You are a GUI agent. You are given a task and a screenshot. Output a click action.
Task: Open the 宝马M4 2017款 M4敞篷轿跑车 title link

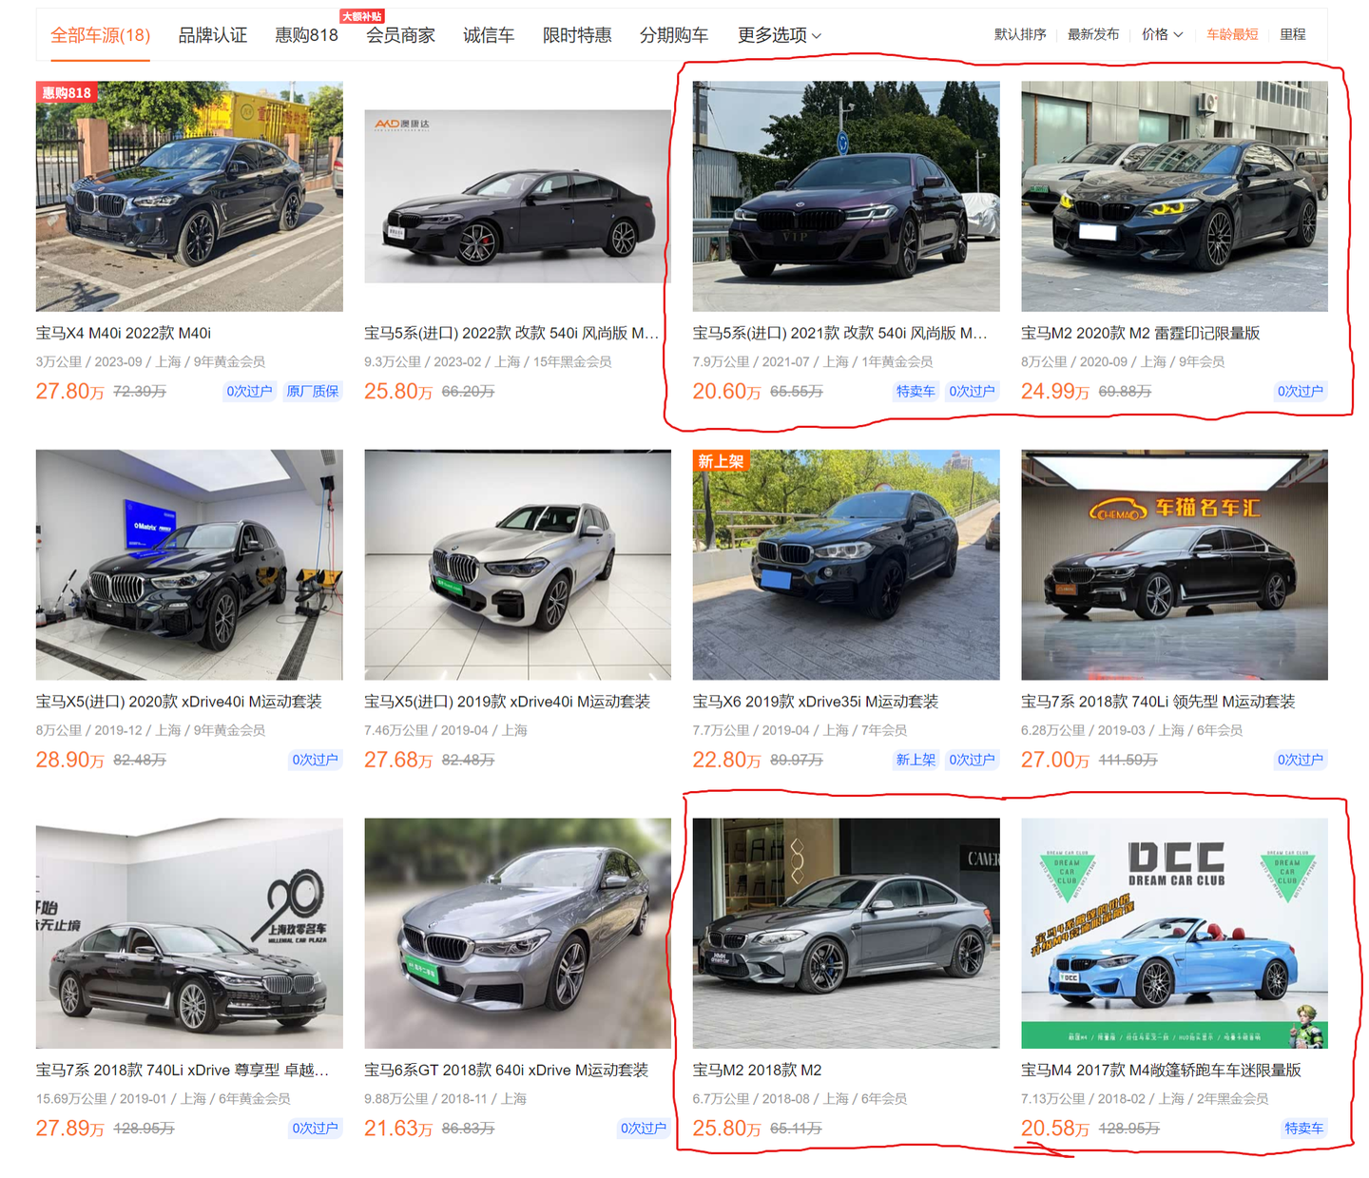[x=1161, y=1071]
